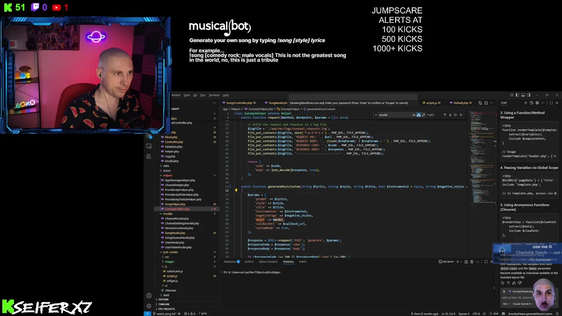Click errors and warnings status indicator
Screen dimensions: 562x316
coord(190,314)
